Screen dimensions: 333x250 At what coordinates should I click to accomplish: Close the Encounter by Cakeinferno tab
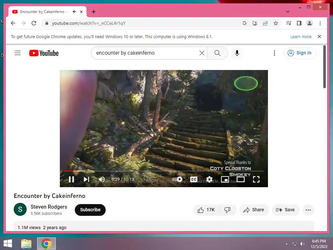pos(81,12)
